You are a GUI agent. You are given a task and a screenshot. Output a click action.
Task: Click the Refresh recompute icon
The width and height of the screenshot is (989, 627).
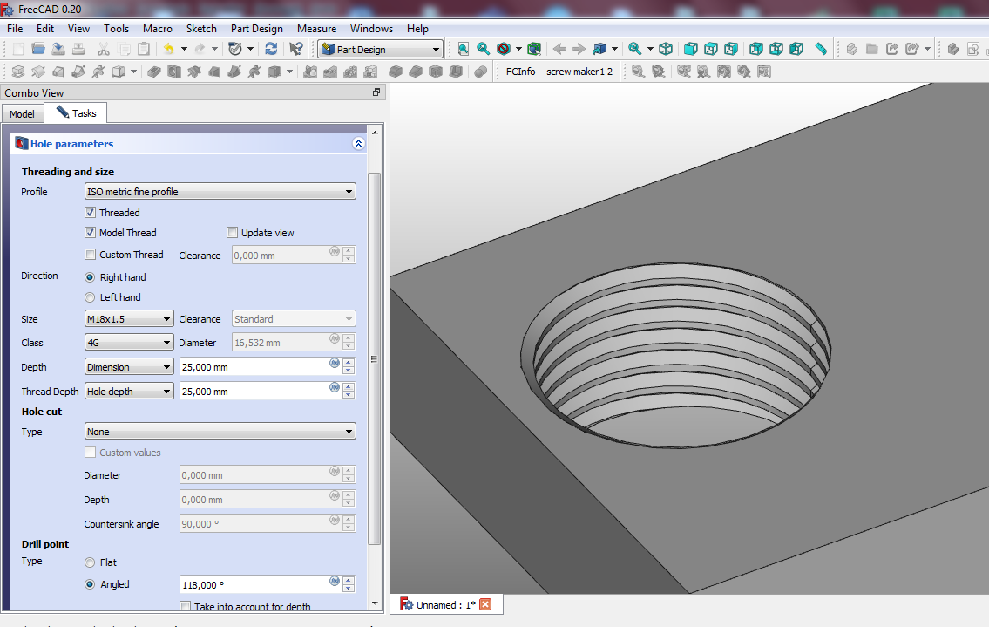271,50
